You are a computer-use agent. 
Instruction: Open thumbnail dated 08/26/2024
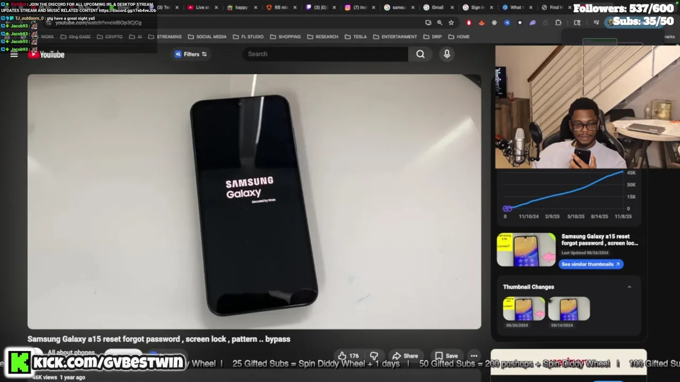524,309
